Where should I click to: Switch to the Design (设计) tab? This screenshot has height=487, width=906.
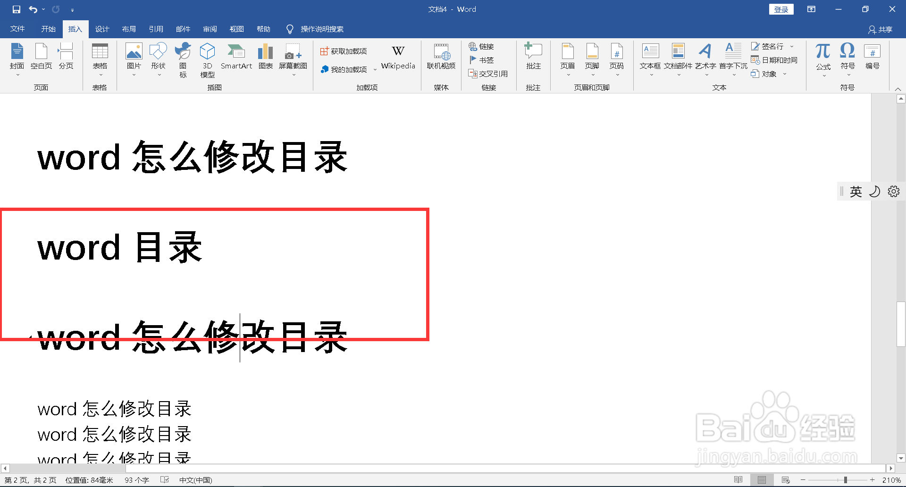(x=102, y=29)
